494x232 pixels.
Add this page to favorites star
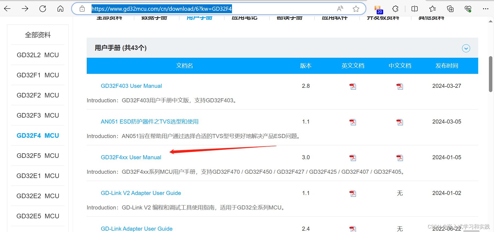pyautogui.click(x=356, y=9)
